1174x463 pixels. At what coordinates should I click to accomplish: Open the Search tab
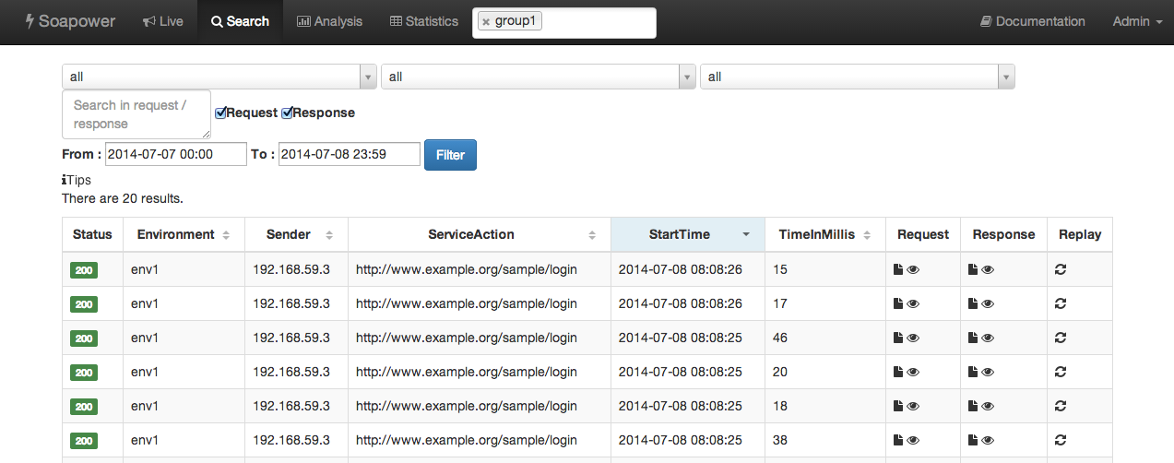(240, 21)
